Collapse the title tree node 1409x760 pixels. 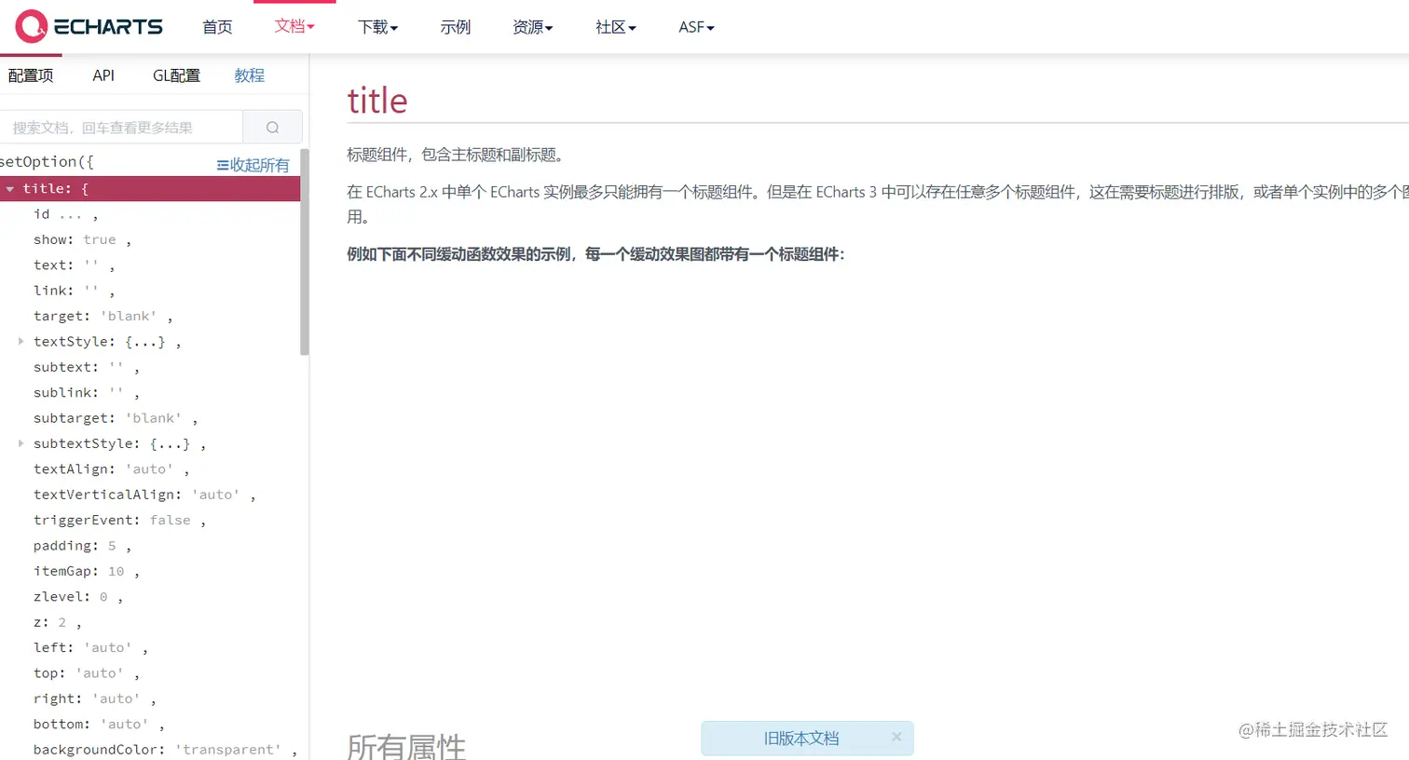click(x=10, y=188)
